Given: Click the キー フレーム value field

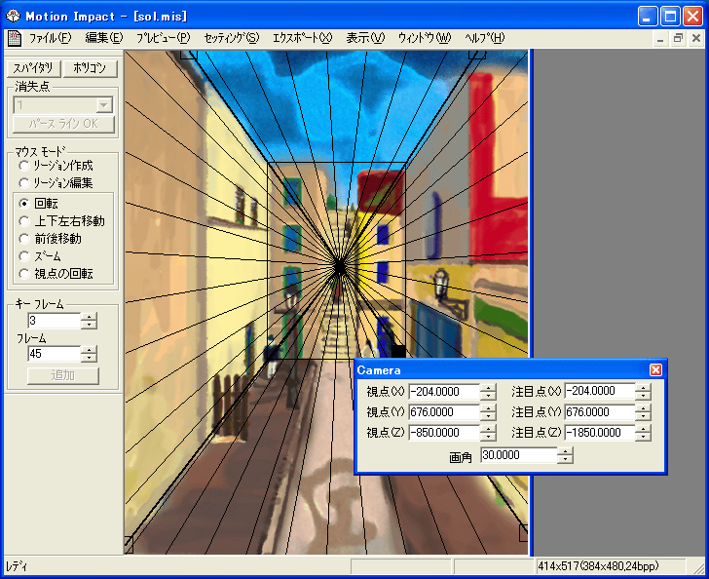Looking at the screenshot, I should 54,321.
